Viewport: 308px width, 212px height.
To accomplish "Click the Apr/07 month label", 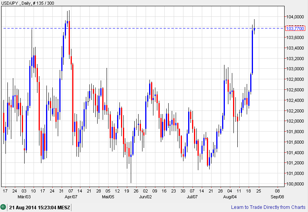I will 71,197.
